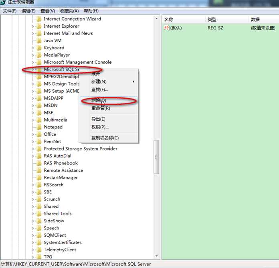The height and width of the screenshot is (268, 279).
Task: Click the MSF folder icon
Action: click(39, 113)
